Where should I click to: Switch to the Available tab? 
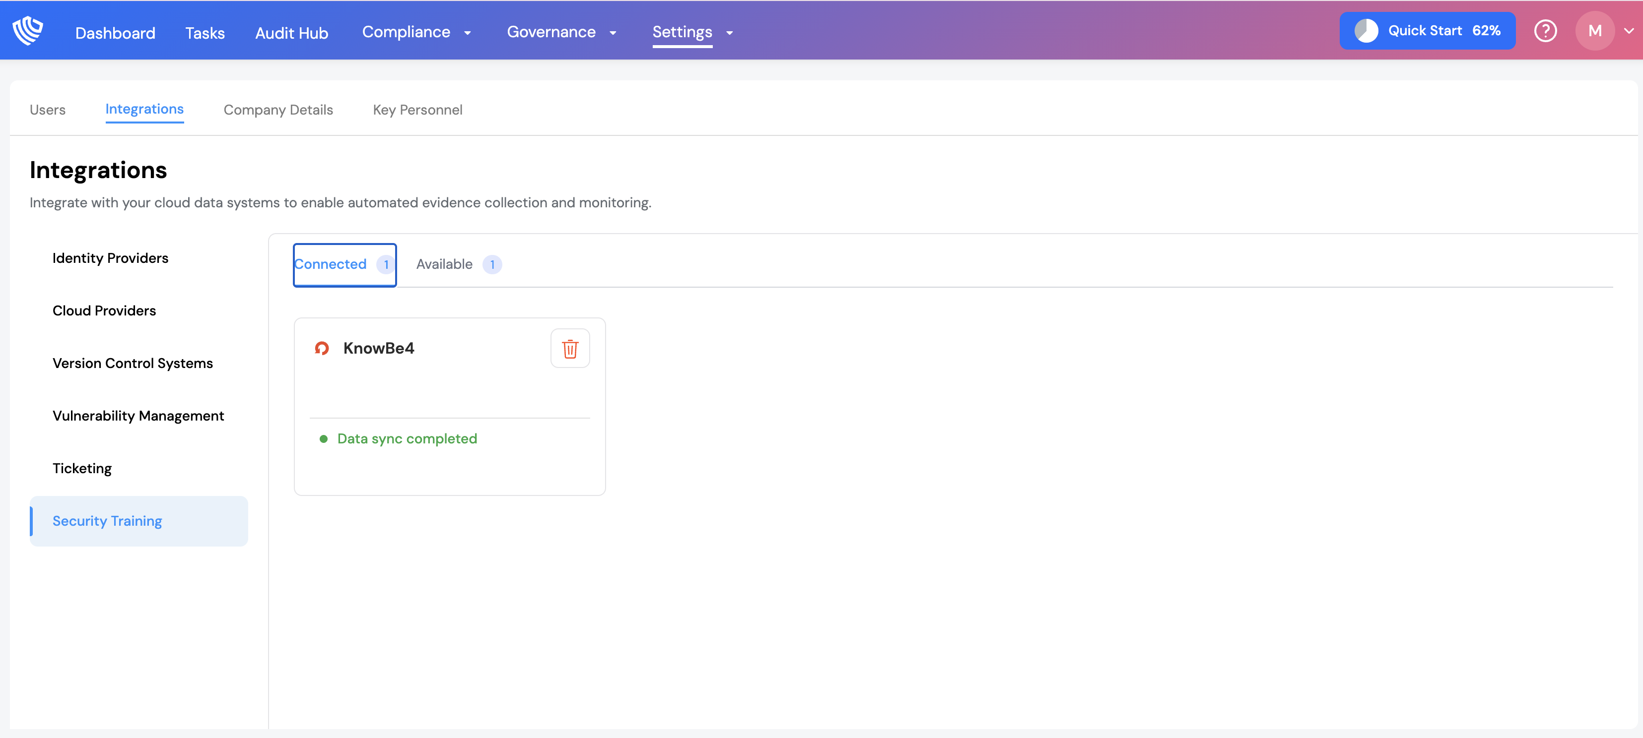tap(459, 264)
